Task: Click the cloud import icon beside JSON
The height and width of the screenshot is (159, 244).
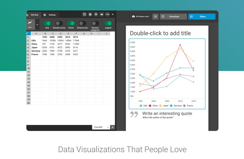Action: [x=102, y=15]
